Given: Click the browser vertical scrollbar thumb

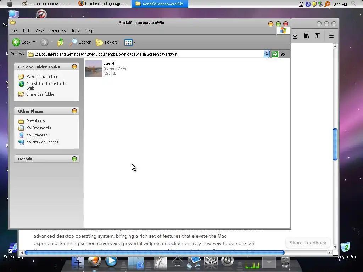Looking at the screenshot, I should 335,144.
